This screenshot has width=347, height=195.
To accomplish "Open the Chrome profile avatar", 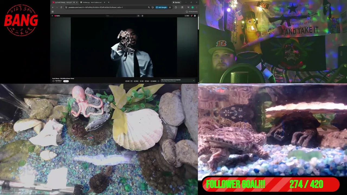I will click(x=192, y=7).
